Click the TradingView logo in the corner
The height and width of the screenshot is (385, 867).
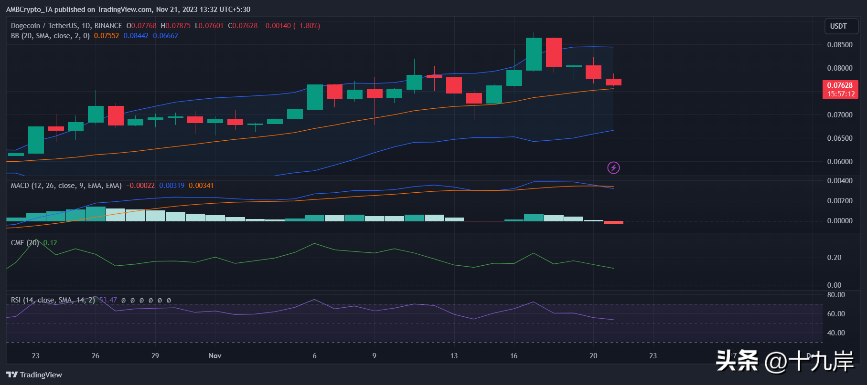point(34,375)
